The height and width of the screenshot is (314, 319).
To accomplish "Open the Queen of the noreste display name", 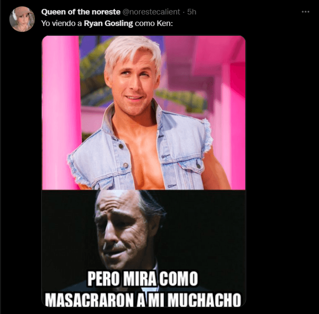I will pyautogui.click(x=81, y=12).
